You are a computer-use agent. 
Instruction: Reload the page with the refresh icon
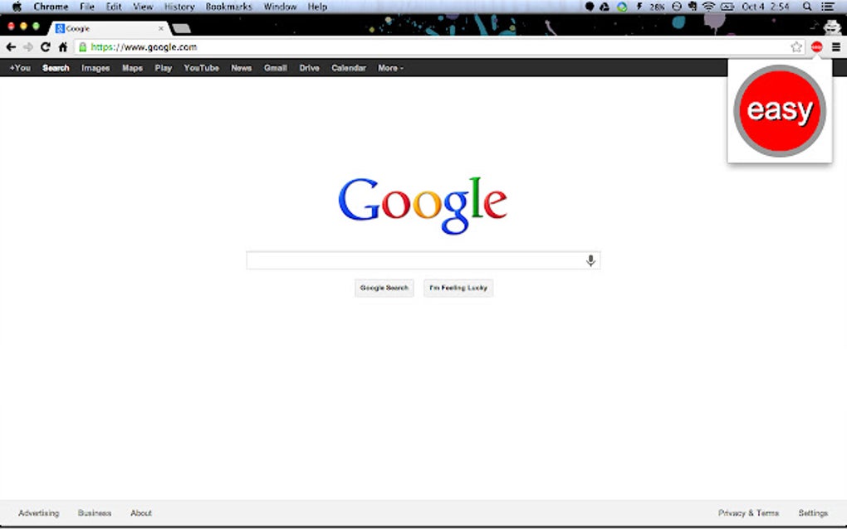[45, 47]
